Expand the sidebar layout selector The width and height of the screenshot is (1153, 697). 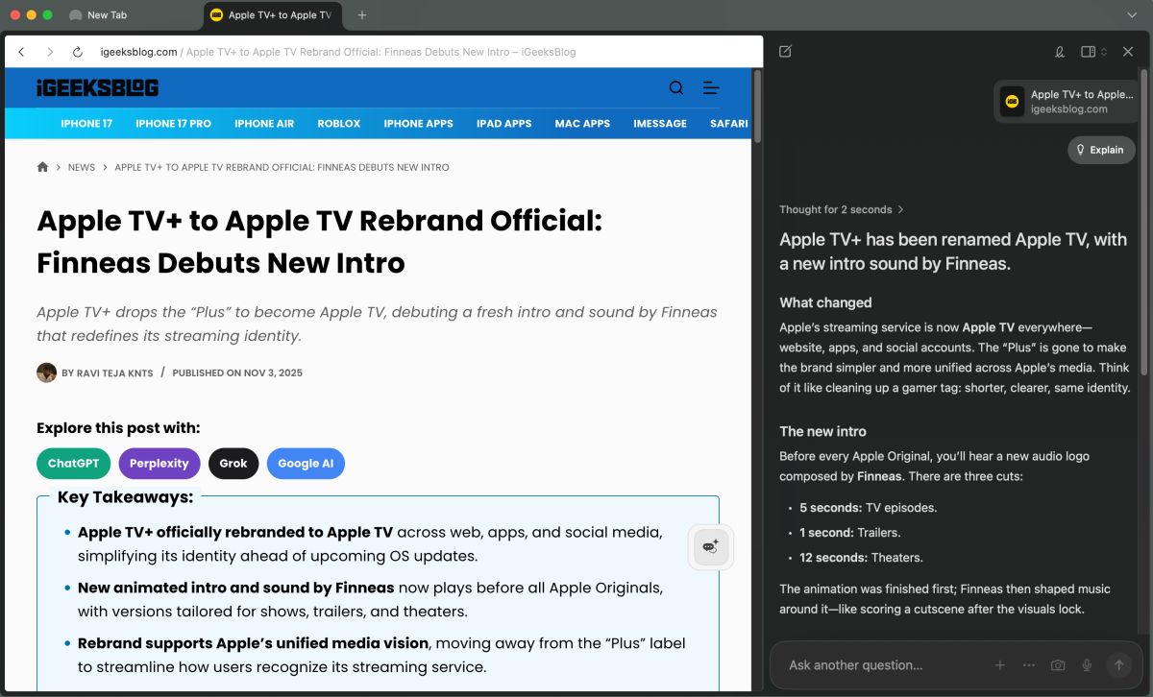point(1093,52)
